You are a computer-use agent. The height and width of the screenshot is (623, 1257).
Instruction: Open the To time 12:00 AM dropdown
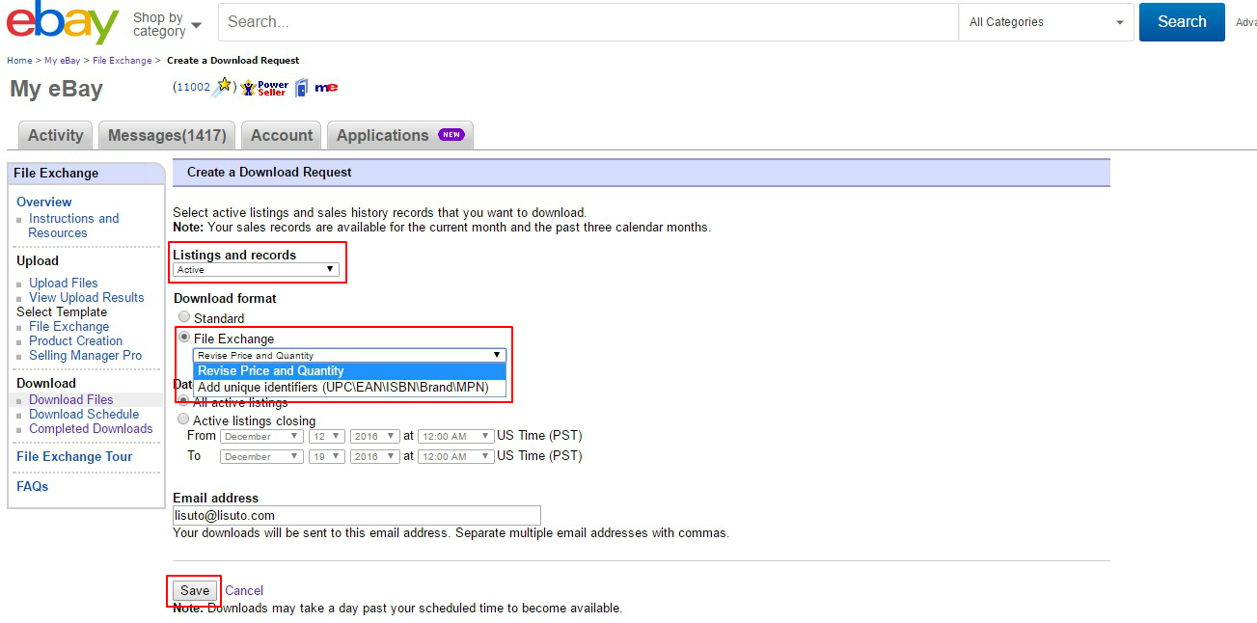(x=455, y=456)
